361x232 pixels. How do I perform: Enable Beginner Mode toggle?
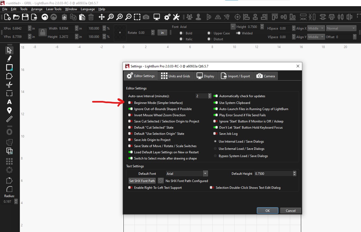(x=130, y=103)
